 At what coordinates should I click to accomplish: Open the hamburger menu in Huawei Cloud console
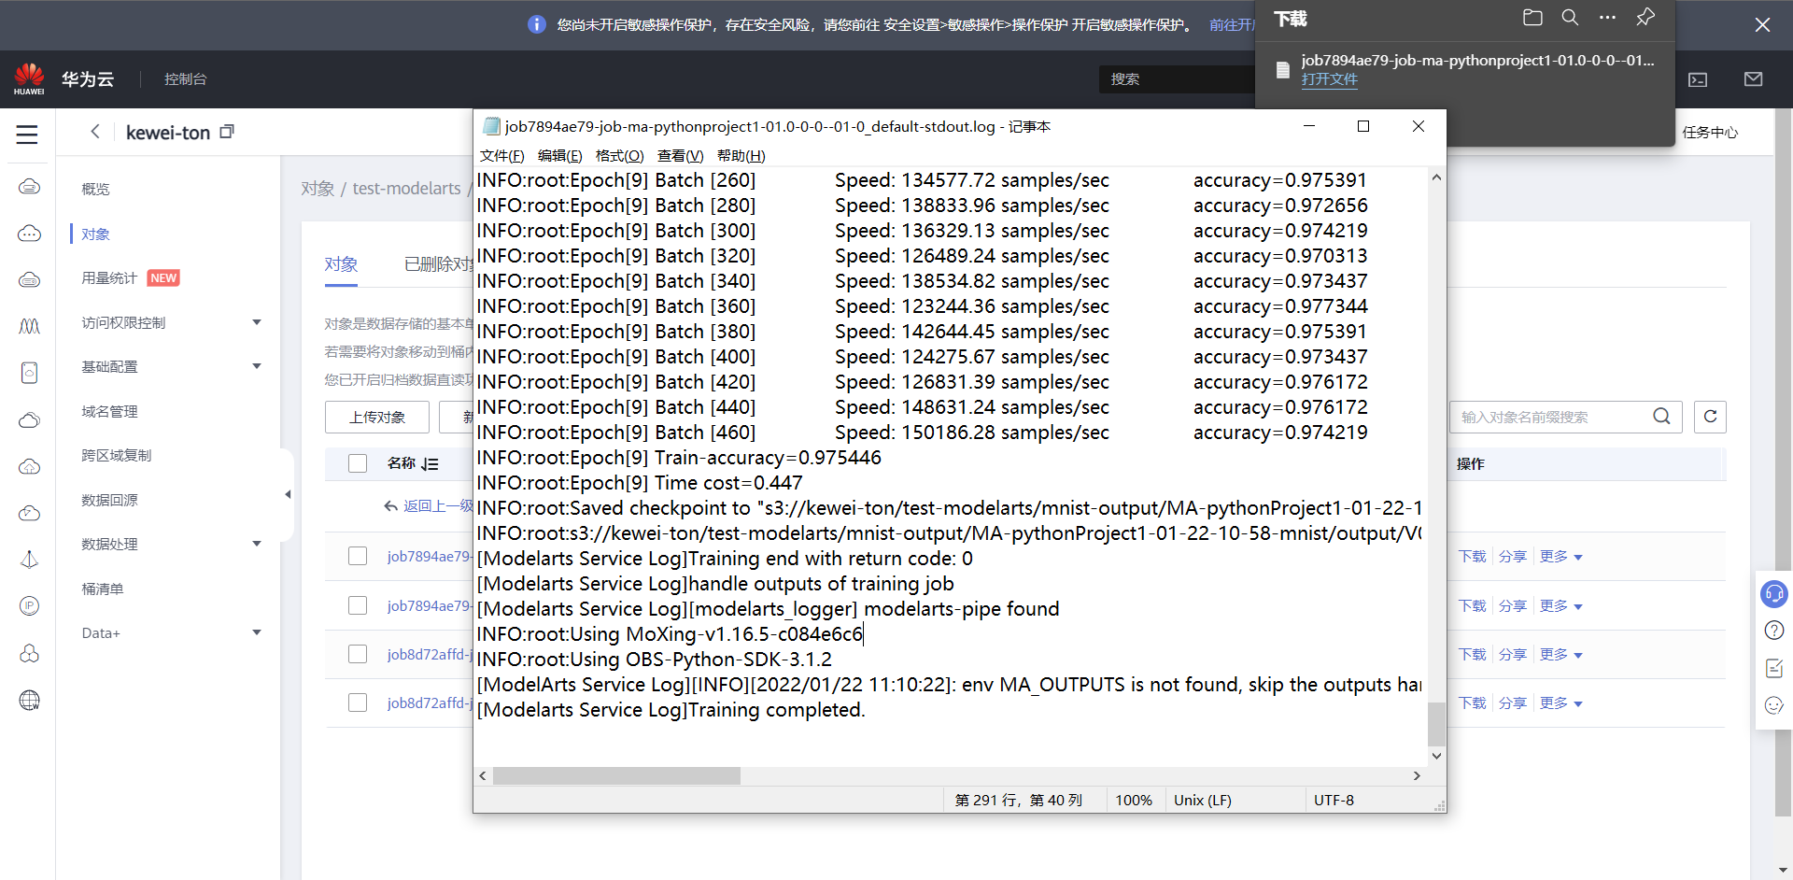(x=27, y=135)
